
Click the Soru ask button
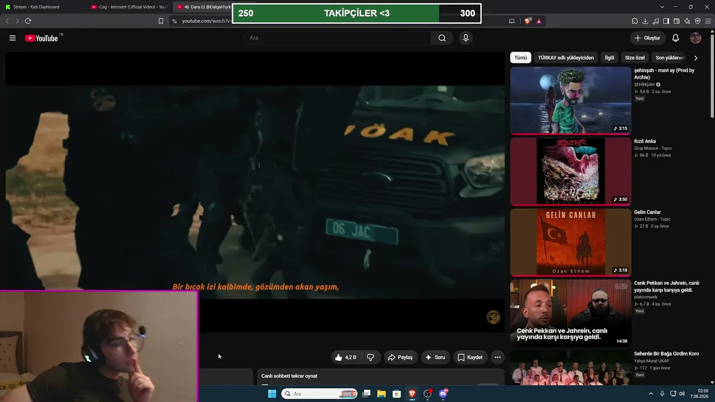point(435,357)
